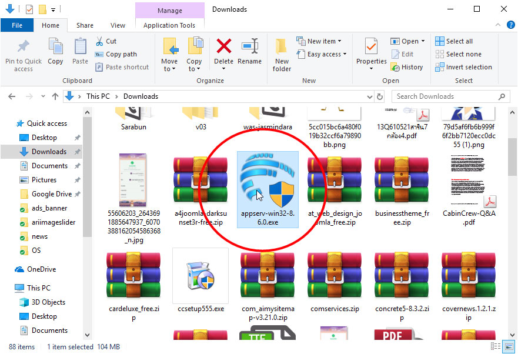Click Invert selection

[464, 67]
